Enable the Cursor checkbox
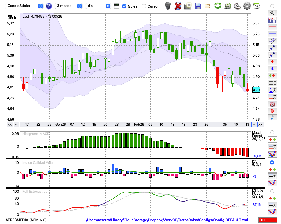This screenshot has height=224, width=281. tap(144, 6)
